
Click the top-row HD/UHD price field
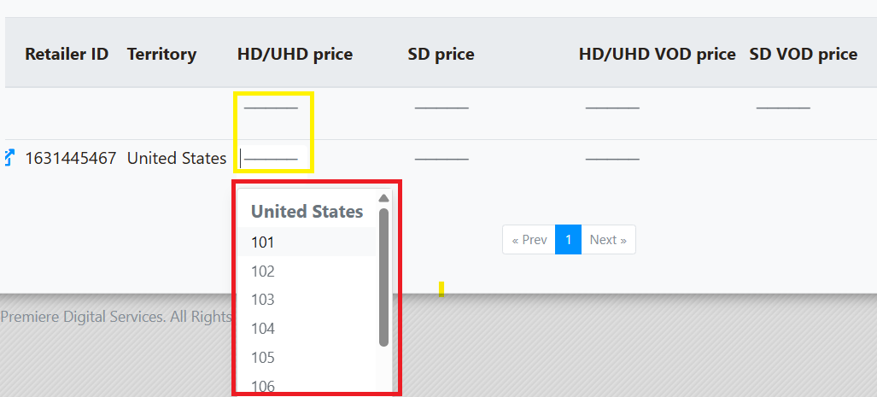(272, 106)
